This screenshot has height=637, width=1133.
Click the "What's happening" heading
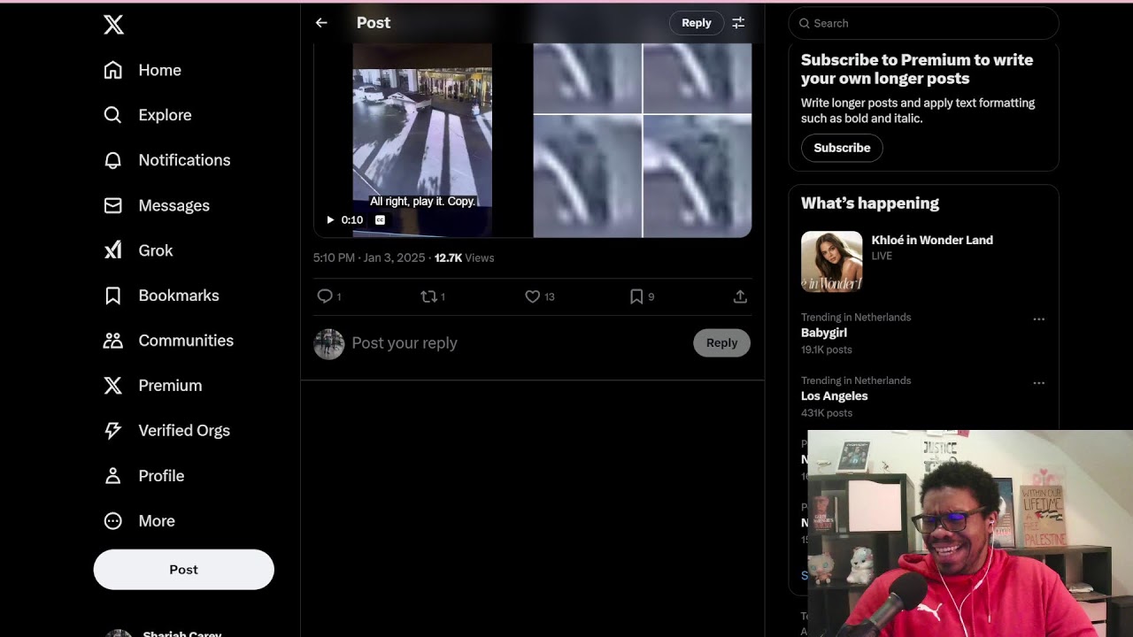870,203
